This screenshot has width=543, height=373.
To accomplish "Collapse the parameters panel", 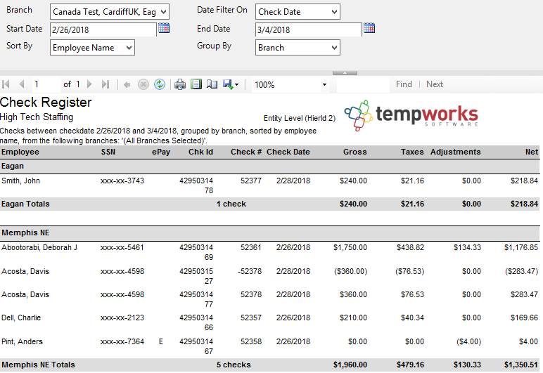I will (x=345, y=73).
